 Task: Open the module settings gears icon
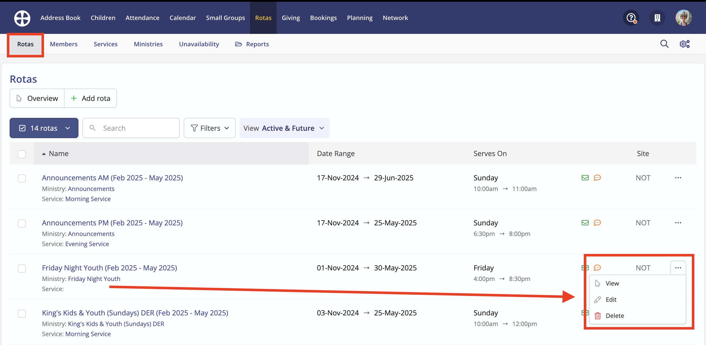pos(684,44)
